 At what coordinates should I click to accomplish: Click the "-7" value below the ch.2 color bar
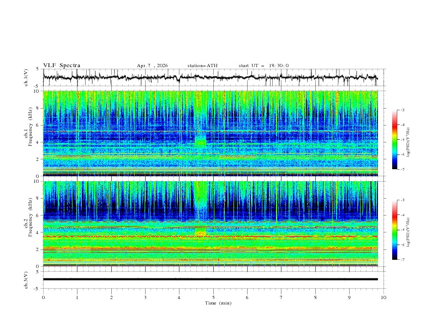click(402, 260)
